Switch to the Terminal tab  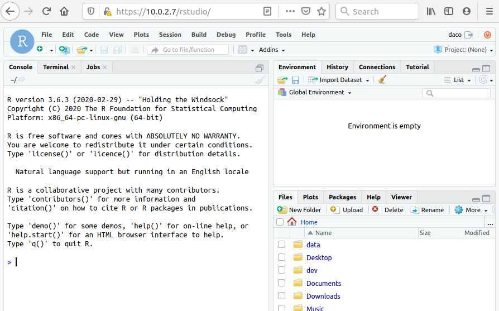[56, 67]
